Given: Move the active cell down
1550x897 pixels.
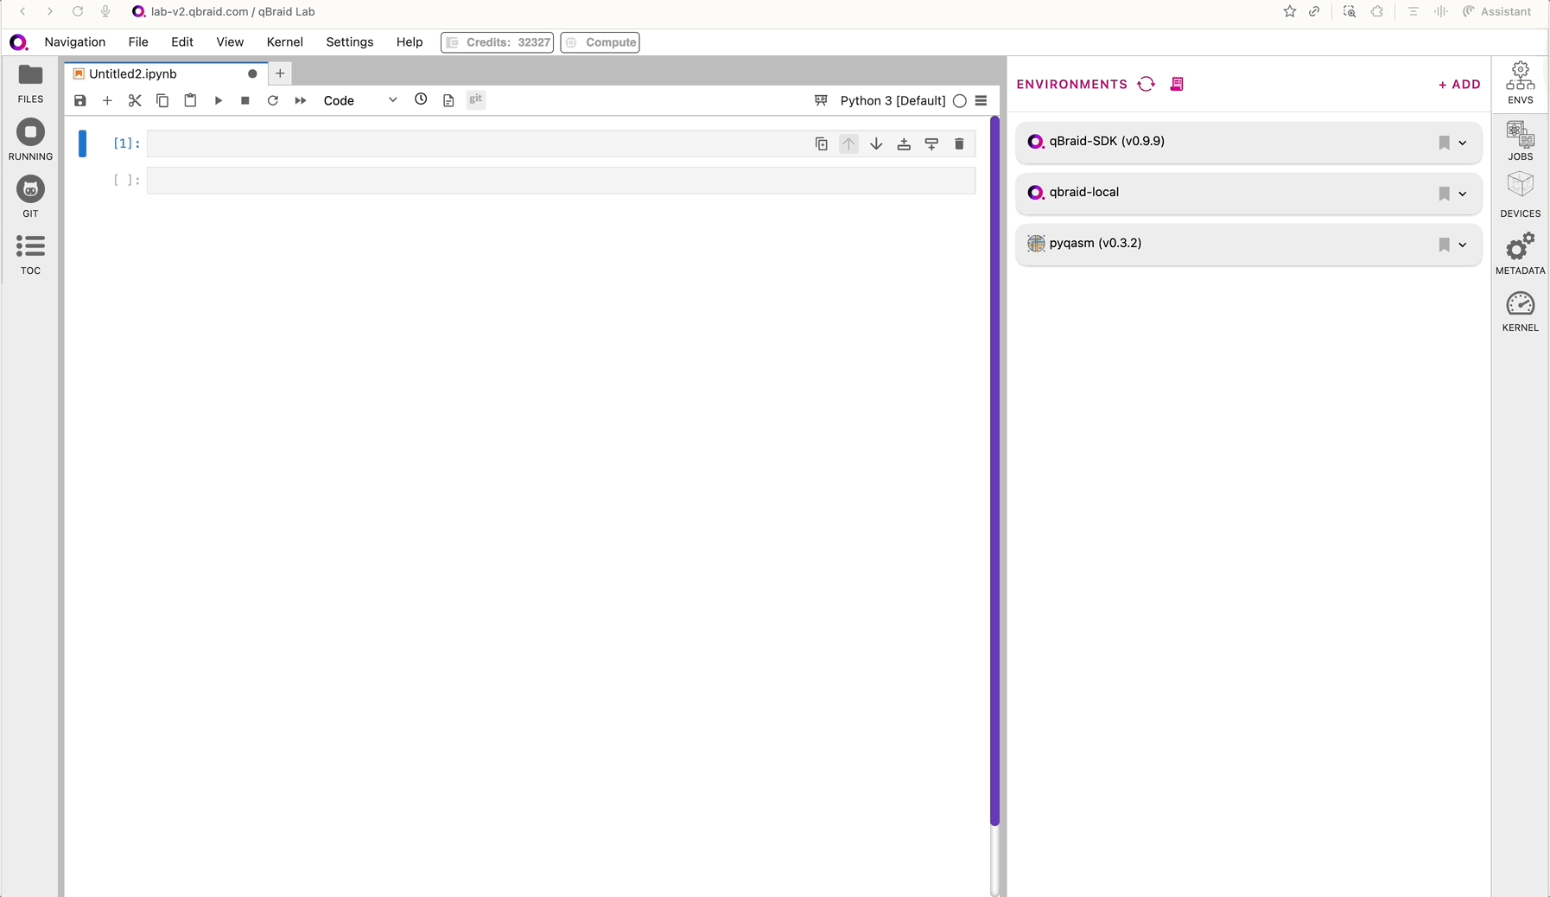Looking at the screenshot, I should point(876,143).
